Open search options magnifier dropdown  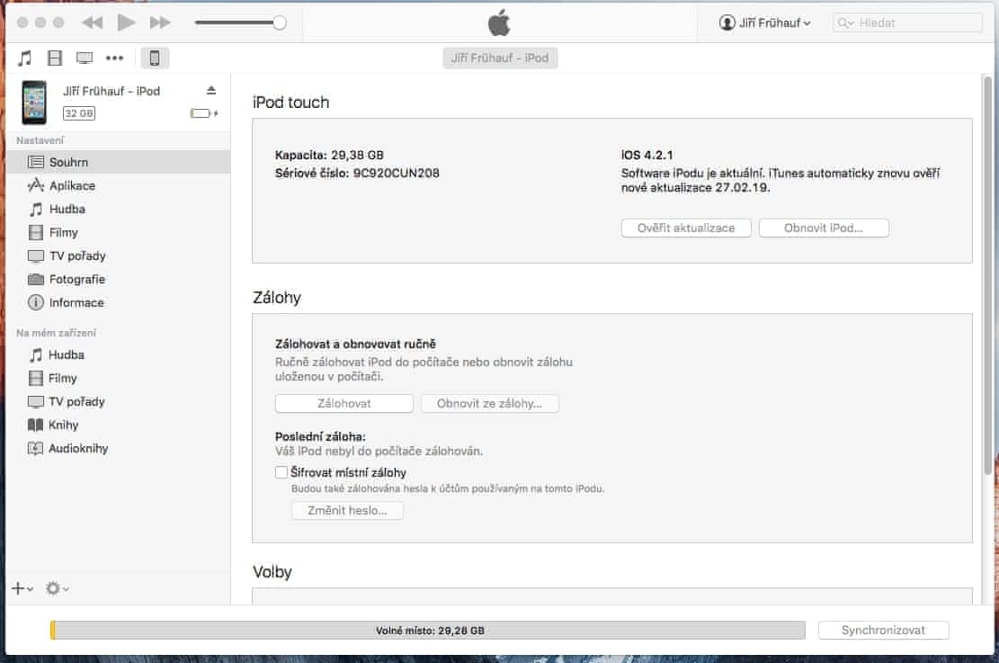pos(845,23)
